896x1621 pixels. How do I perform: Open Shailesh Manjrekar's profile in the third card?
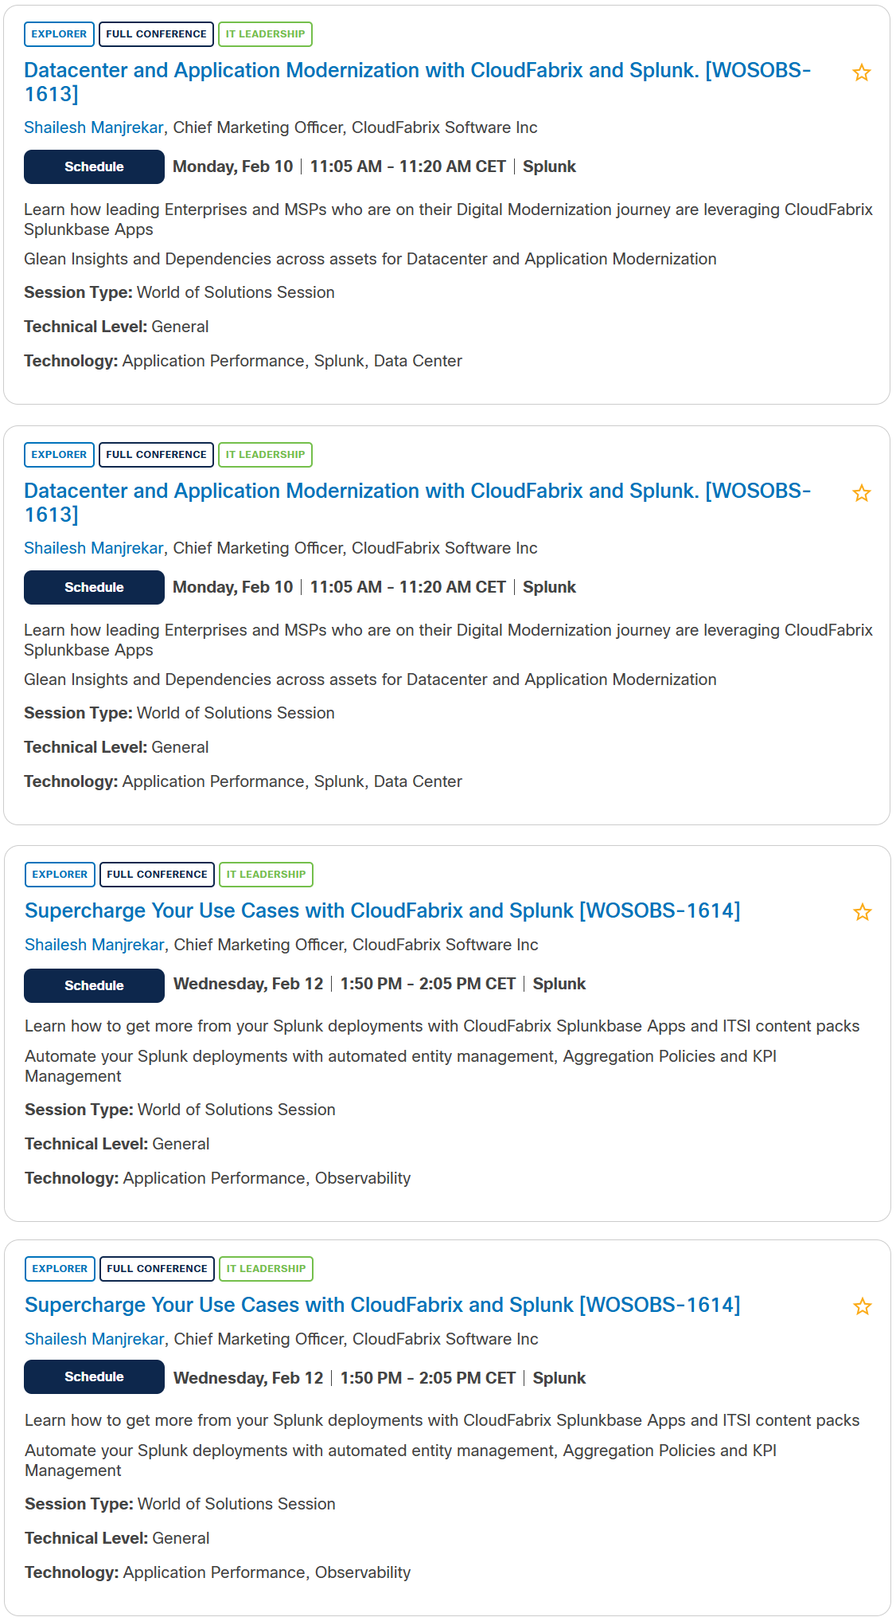coord(95,945)
